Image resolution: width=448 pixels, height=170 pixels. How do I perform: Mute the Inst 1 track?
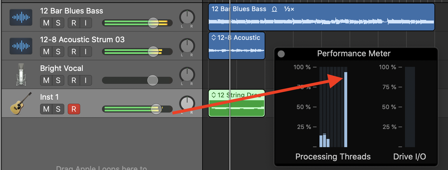pyautogui.click(x=46, y=109)
